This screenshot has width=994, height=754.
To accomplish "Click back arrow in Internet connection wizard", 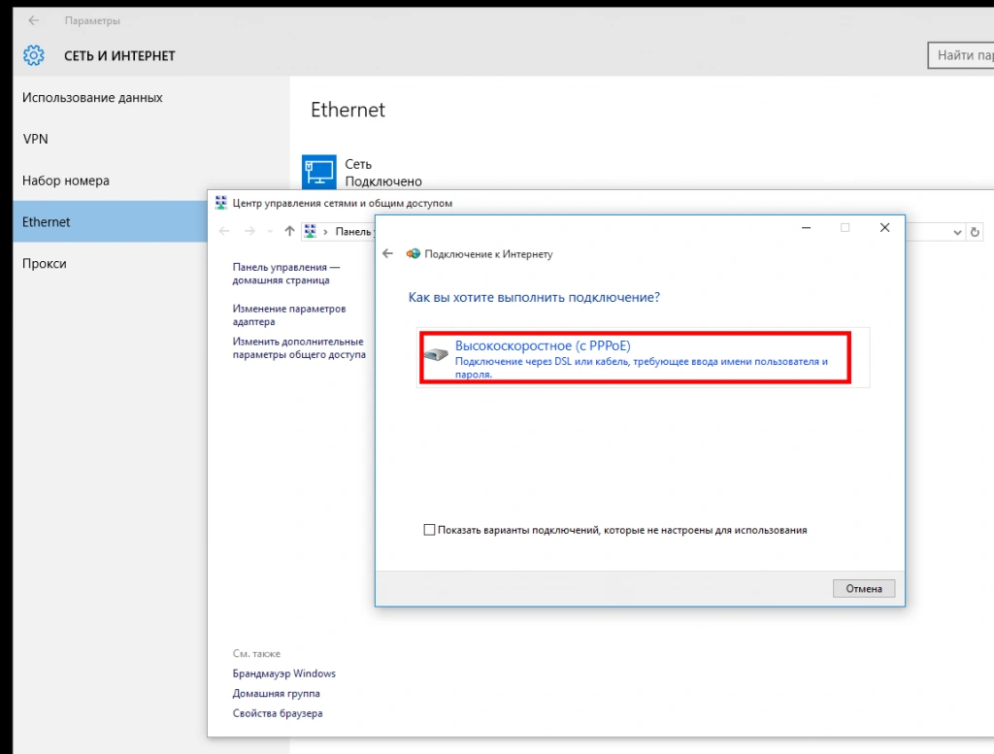I will pyautogui.click(x=388, y=253).
